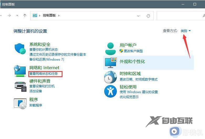Open 程序 category

tap(34, 100)
